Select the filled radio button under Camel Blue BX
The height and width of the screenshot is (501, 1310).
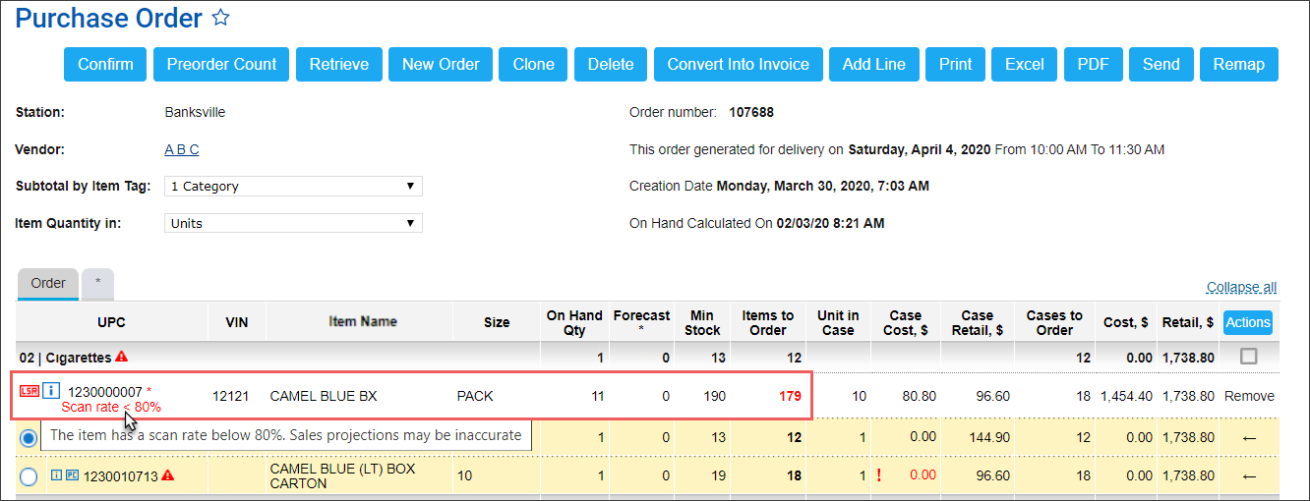click(x=29, y=437)
